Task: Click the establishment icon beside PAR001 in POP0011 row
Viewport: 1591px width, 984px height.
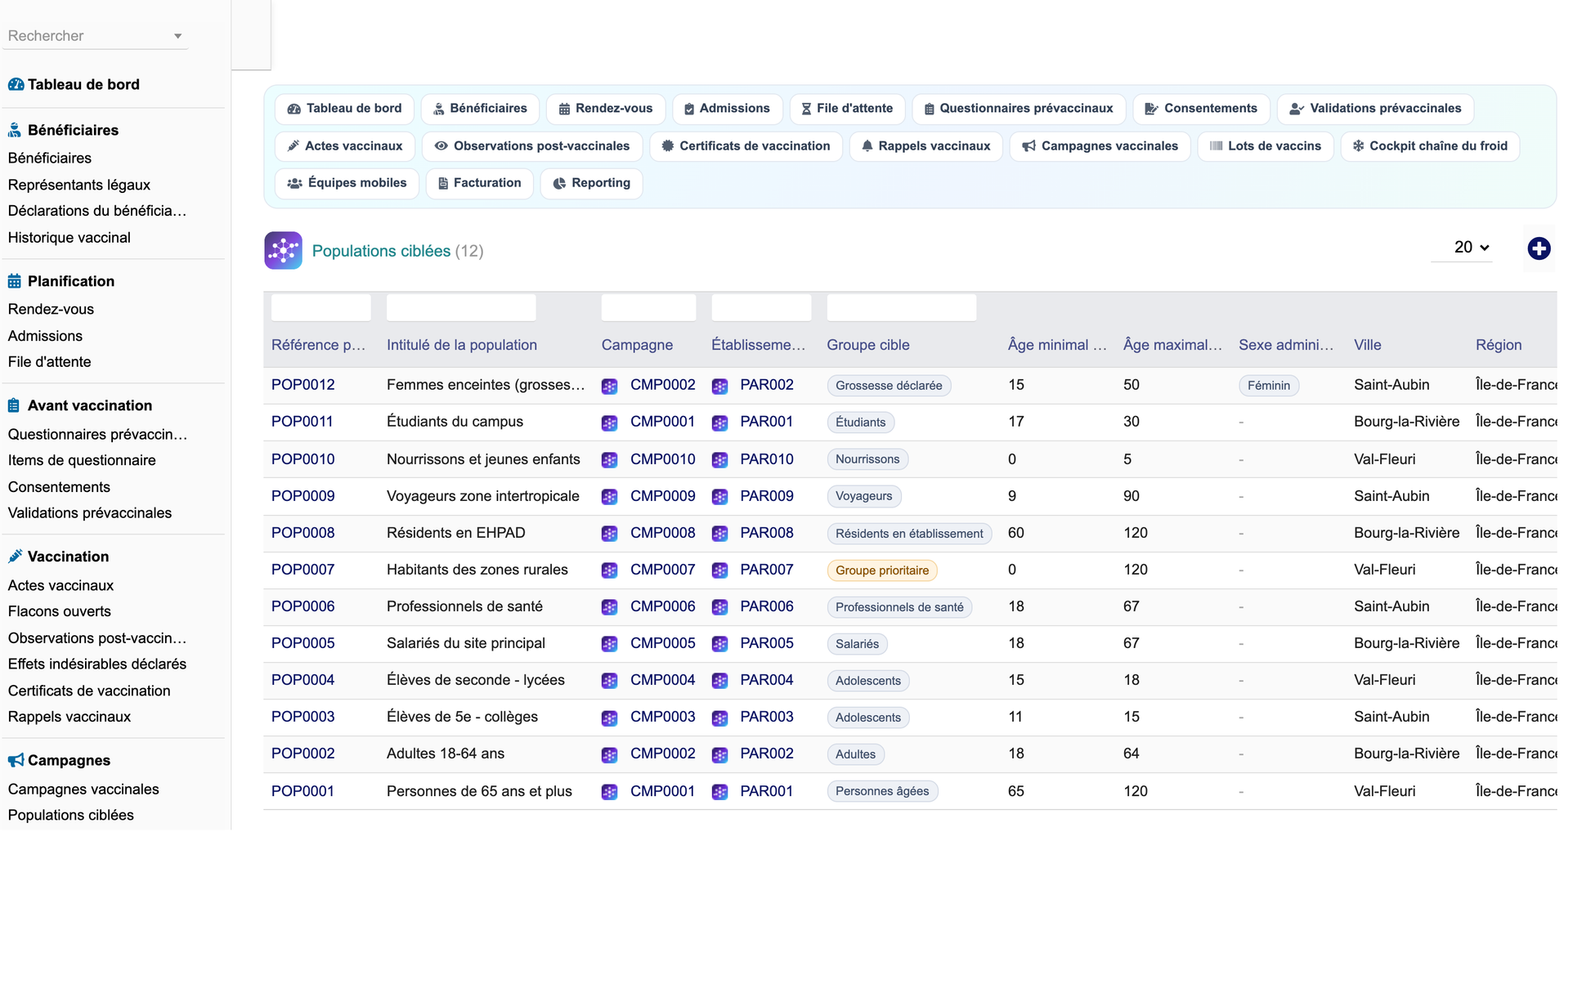Action: click(x=719, y=423)
